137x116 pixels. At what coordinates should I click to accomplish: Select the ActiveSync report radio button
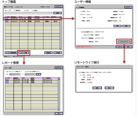26,72
